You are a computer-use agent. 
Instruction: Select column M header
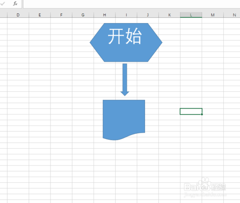(213, 15)
